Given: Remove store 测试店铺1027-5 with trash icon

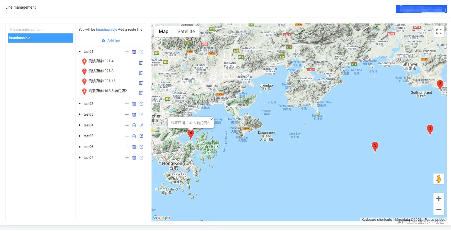Looking at the screenshot, I should [141, 73].
